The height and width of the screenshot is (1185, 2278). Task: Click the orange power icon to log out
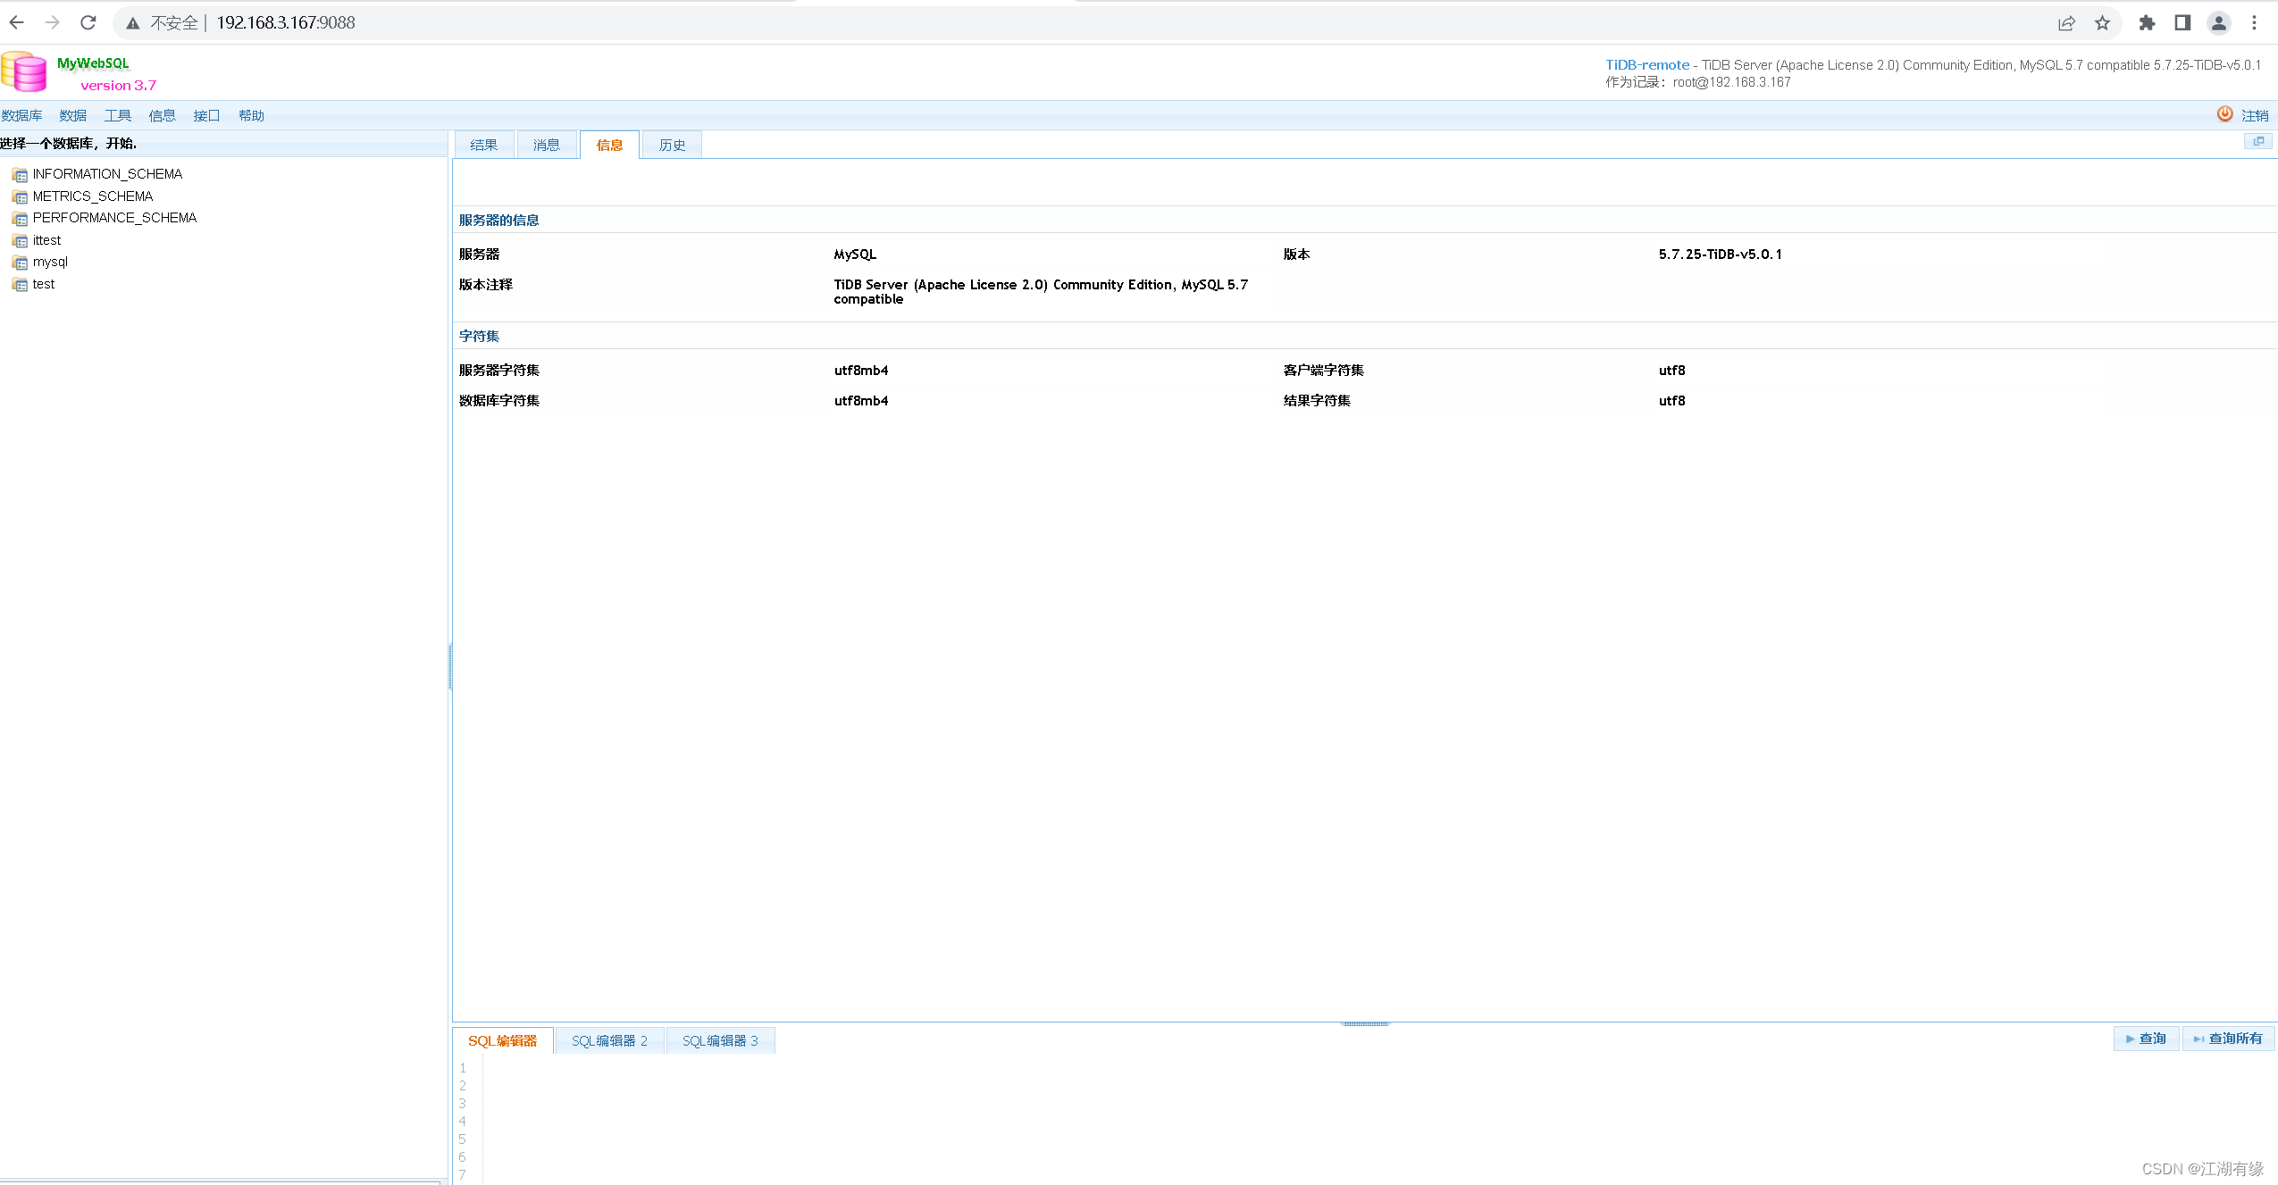tap(2224, 114)
